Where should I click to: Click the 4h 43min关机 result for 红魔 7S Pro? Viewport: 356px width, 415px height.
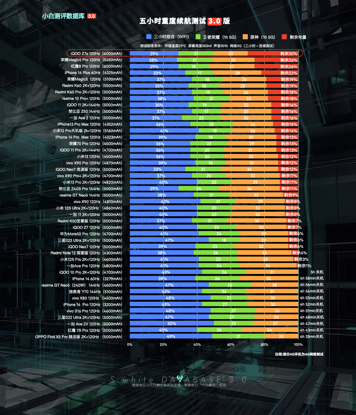[x=312, y=330]
